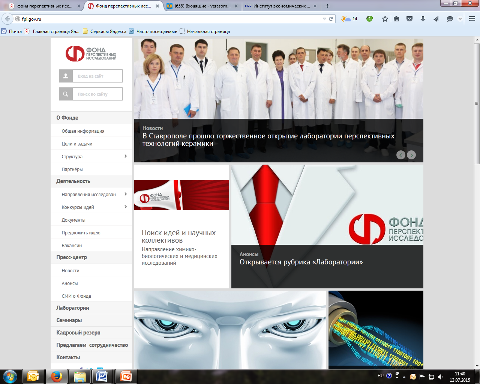Open URL history dropdown arrow

(x=324, y=19)
